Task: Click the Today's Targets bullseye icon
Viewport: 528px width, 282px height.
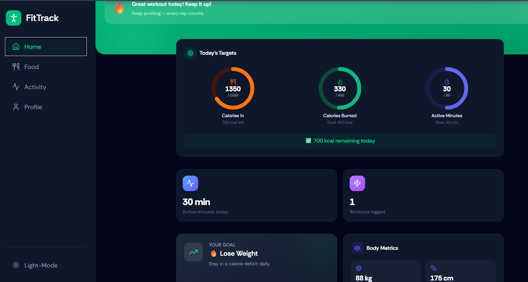Action: point(190,53)
